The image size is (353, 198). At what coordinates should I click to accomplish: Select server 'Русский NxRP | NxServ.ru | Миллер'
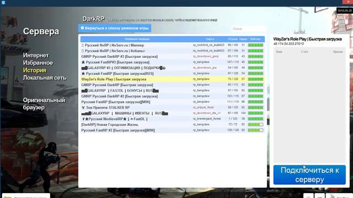[173, 45]
